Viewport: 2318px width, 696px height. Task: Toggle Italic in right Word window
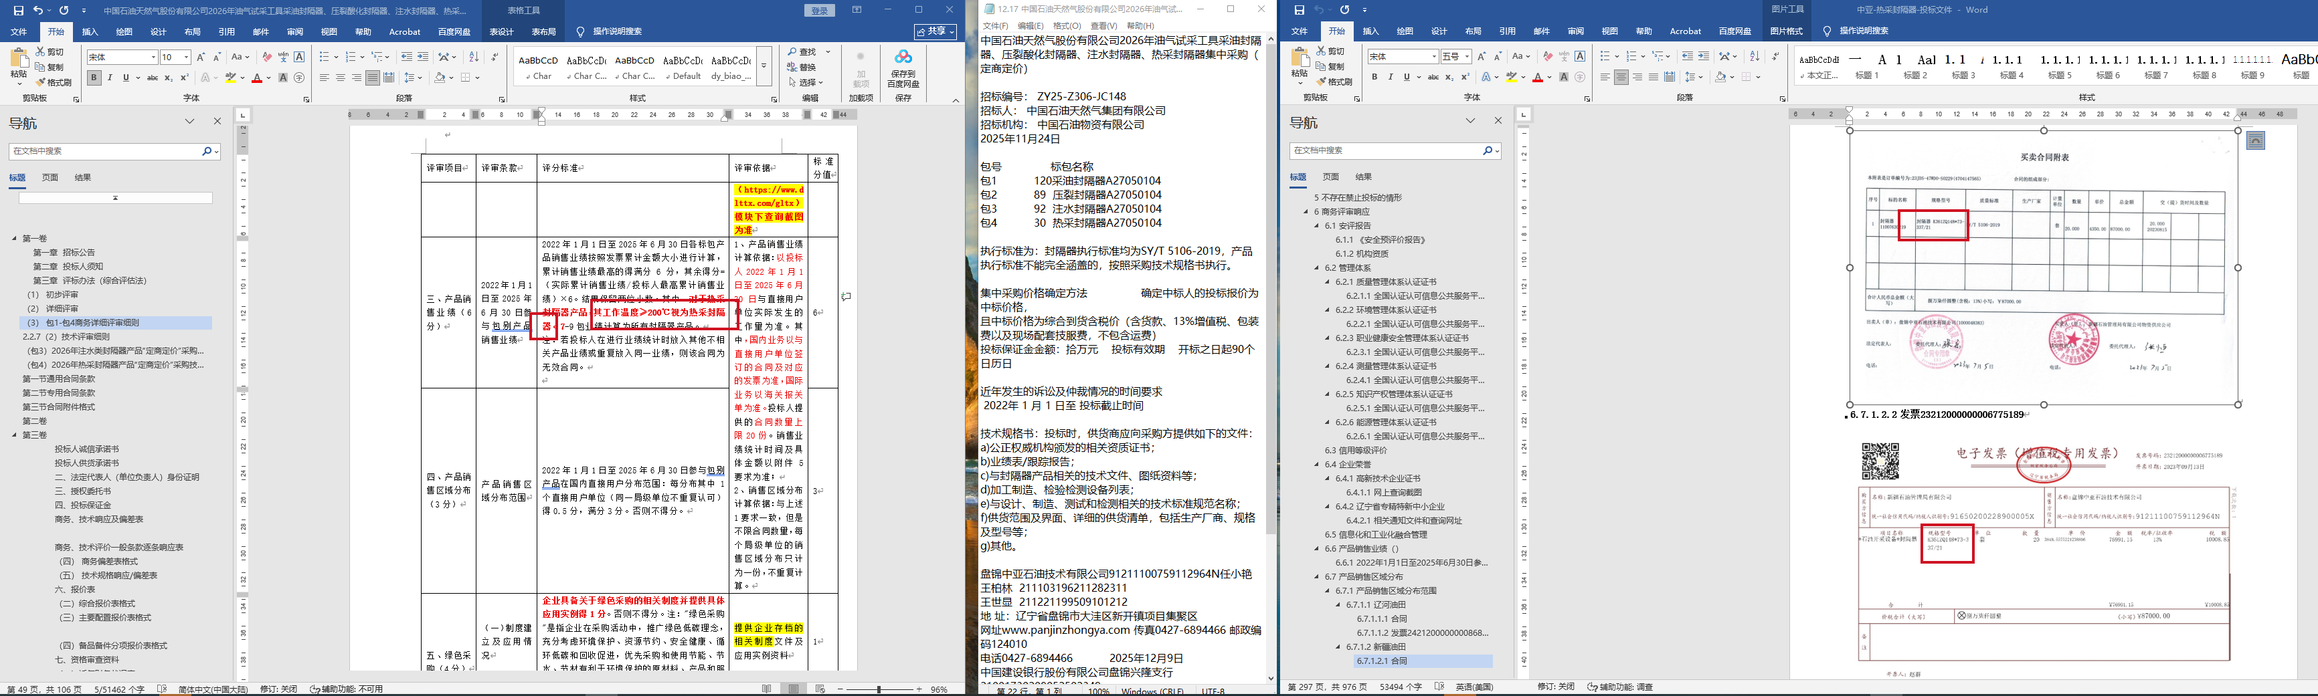(1391, 78)
